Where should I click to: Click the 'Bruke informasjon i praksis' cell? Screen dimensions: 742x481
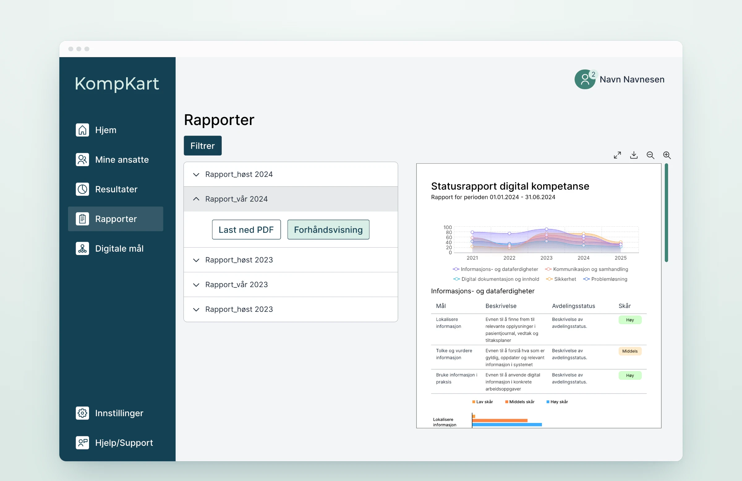pyautogui.click(x=456, y=378)
